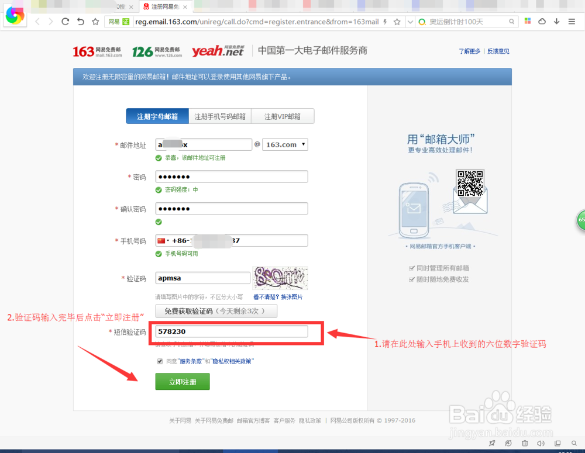Open 邮箱官方博客 footer link
This screenshot has width=585, height=453.
click(x=253, y=421)
